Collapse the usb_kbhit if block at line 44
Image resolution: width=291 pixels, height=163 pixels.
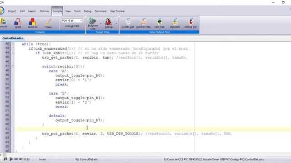pyautogui.click(x=13, y=53)
